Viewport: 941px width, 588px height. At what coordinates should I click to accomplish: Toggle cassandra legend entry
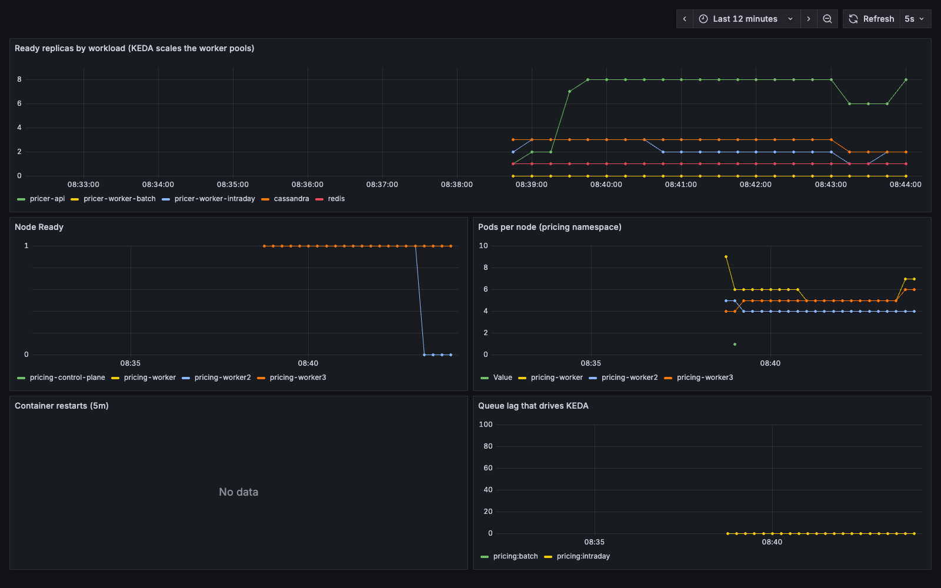(291, 199)
